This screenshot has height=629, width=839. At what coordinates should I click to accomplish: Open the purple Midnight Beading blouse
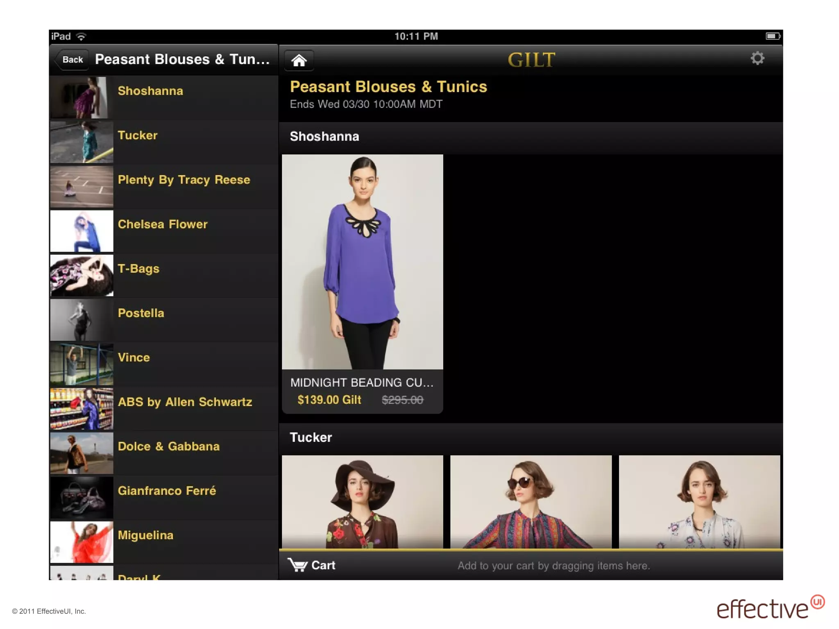tap(362, 262)
